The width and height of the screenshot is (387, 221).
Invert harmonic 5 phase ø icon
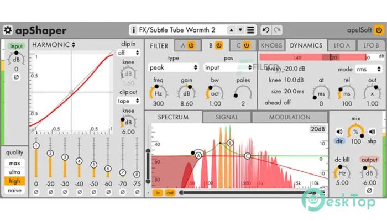(x=94, y=192)
